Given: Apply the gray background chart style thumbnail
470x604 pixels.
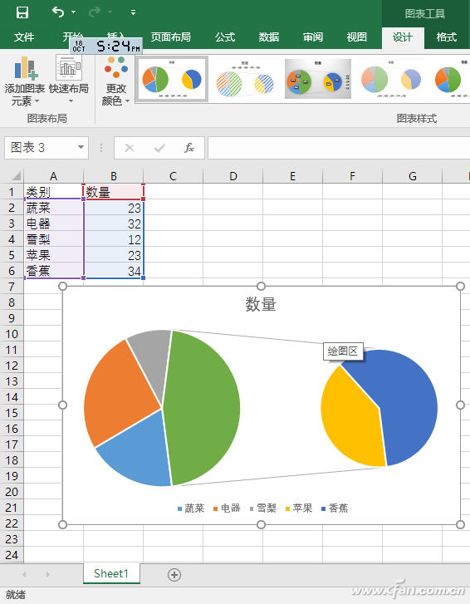Looking at the screenshot, I should tap(318, 79).
